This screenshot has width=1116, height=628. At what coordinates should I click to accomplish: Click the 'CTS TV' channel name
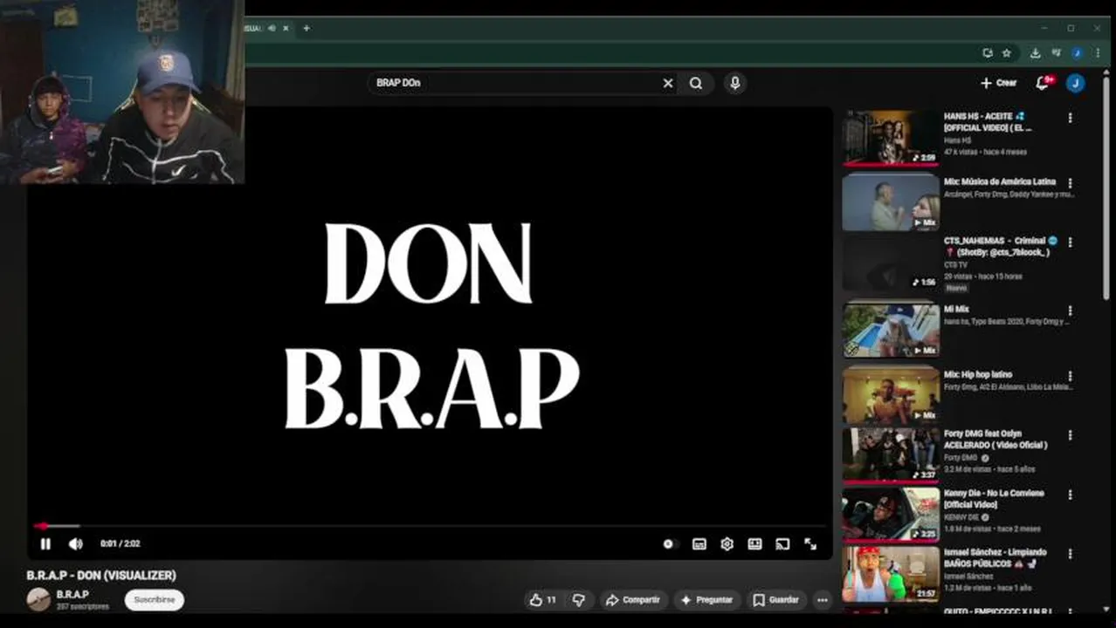955,265
